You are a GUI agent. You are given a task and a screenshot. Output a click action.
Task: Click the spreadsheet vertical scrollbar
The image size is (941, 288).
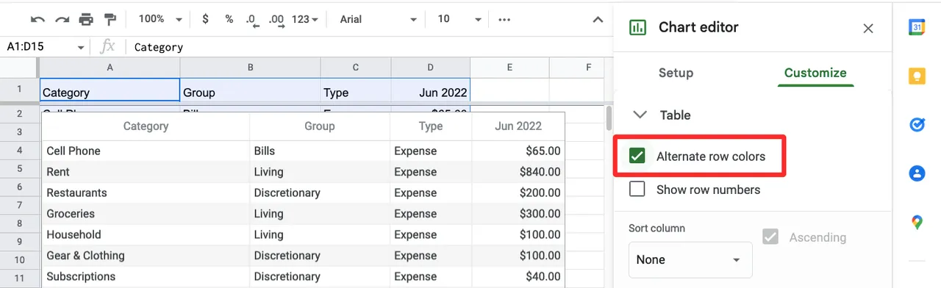point(609,118)
